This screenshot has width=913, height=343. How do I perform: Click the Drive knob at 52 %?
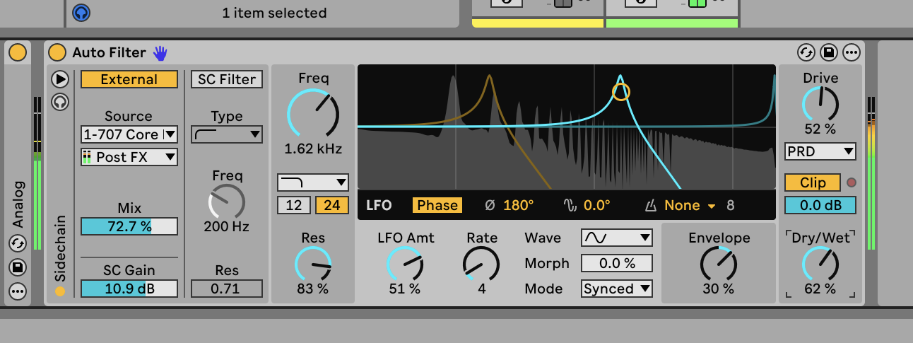(820, 104)
